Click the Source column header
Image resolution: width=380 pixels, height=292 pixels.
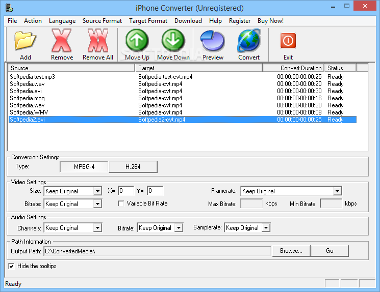click(x=71, y=68)
